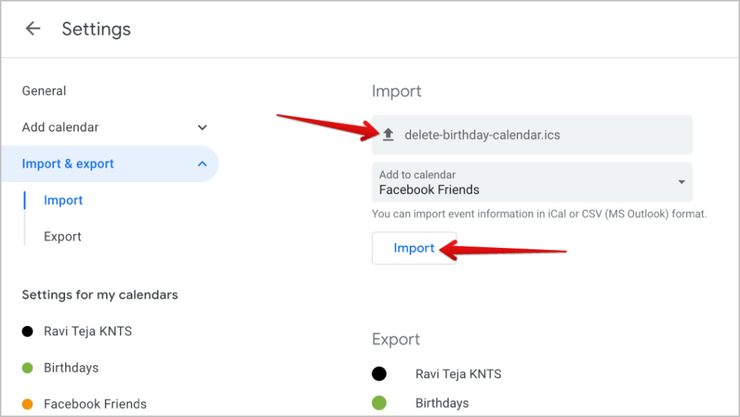The image size is (740, 417).
Task: Click the dropdown arrow for Facebook Friends
Action: (x=681, y=181)
